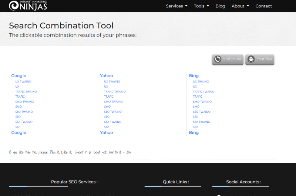Viewport: 296px width, 196px height.
Task: Search Google for TRAFIC TWAINO
Action: pyautogui.click(x=26, y=92)
